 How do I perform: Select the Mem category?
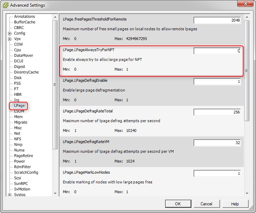click(x=18, y=117)
